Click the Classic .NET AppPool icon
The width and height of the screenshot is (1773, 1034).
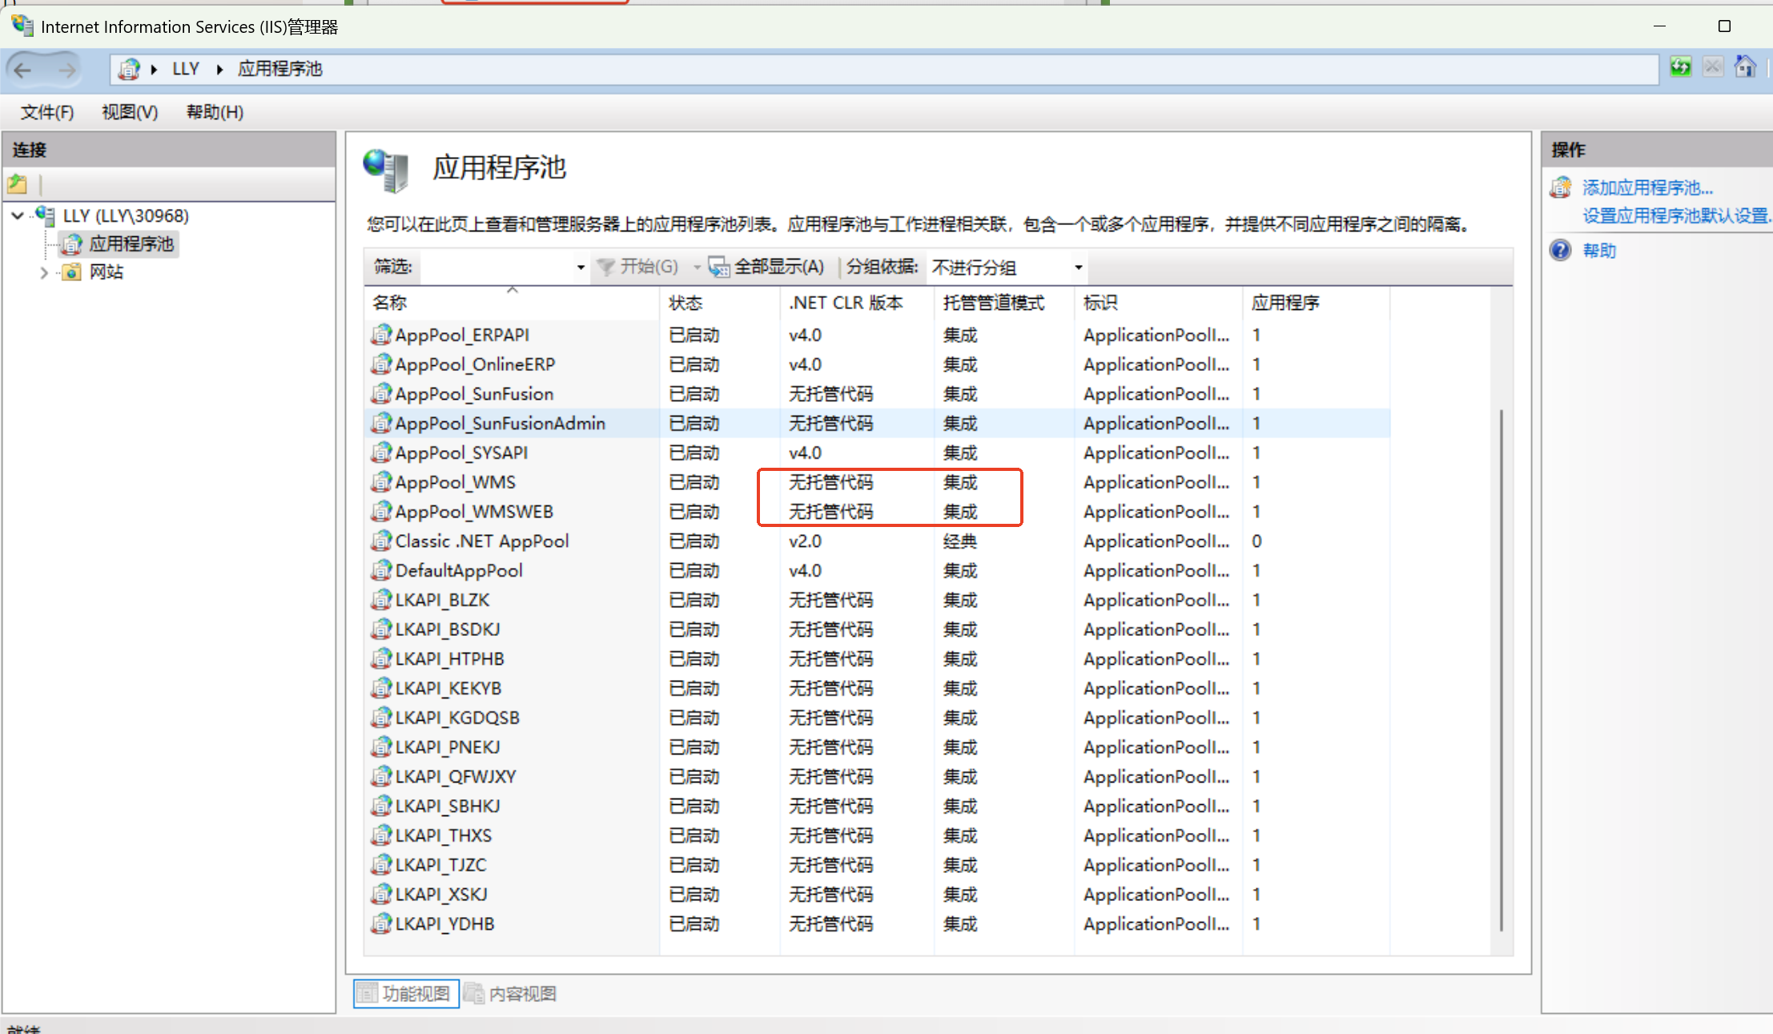(x=381, y=541)
